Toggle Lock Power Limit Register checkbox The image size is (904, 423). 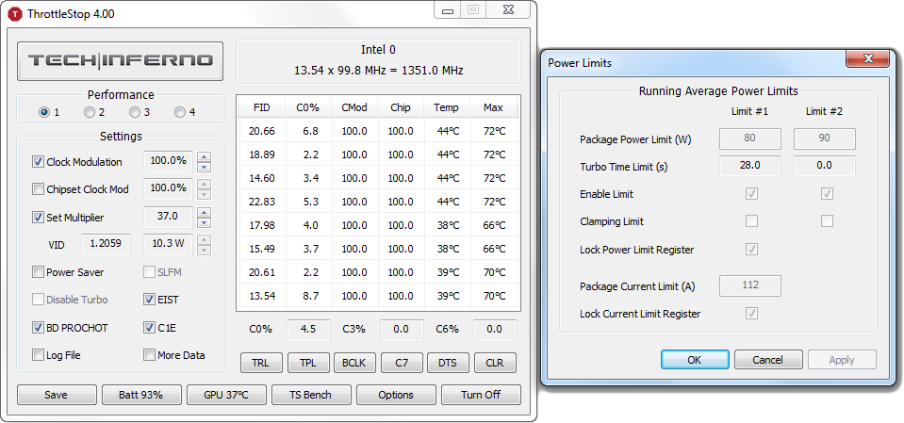[x=752, y=250]
